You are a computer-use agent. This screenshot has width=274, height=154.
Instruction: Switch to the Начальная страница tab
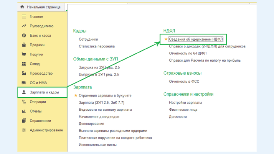click(x=42, y=7)
